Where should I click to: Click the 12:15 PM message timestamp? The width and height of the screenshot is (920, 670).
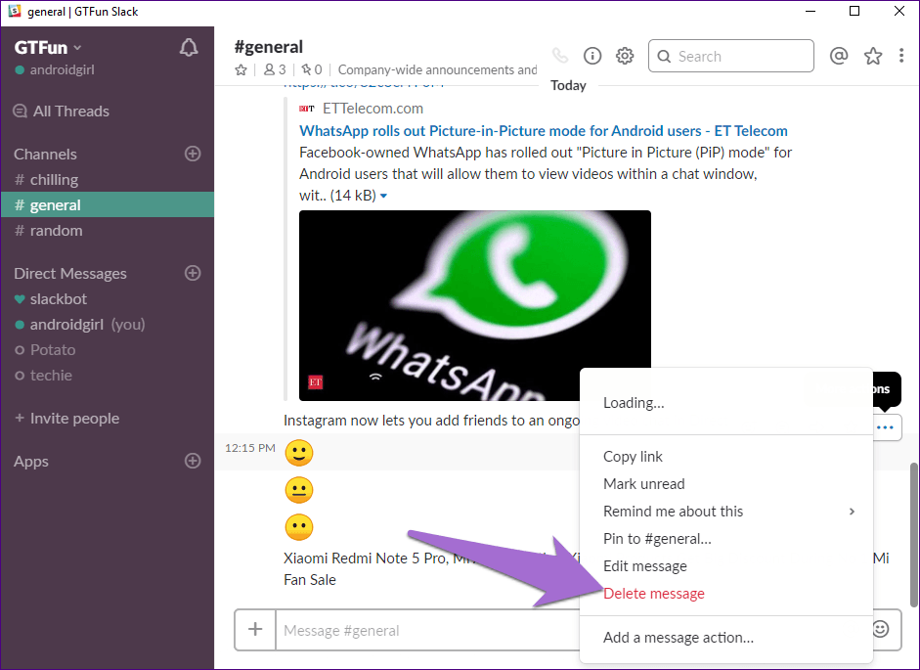tap(250, 448)
